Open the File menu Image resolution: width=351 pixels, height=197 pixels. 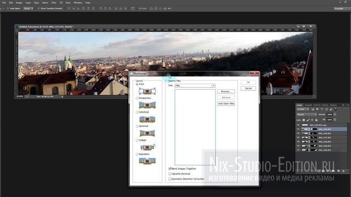pyautogui.click(x=4, y=3)
